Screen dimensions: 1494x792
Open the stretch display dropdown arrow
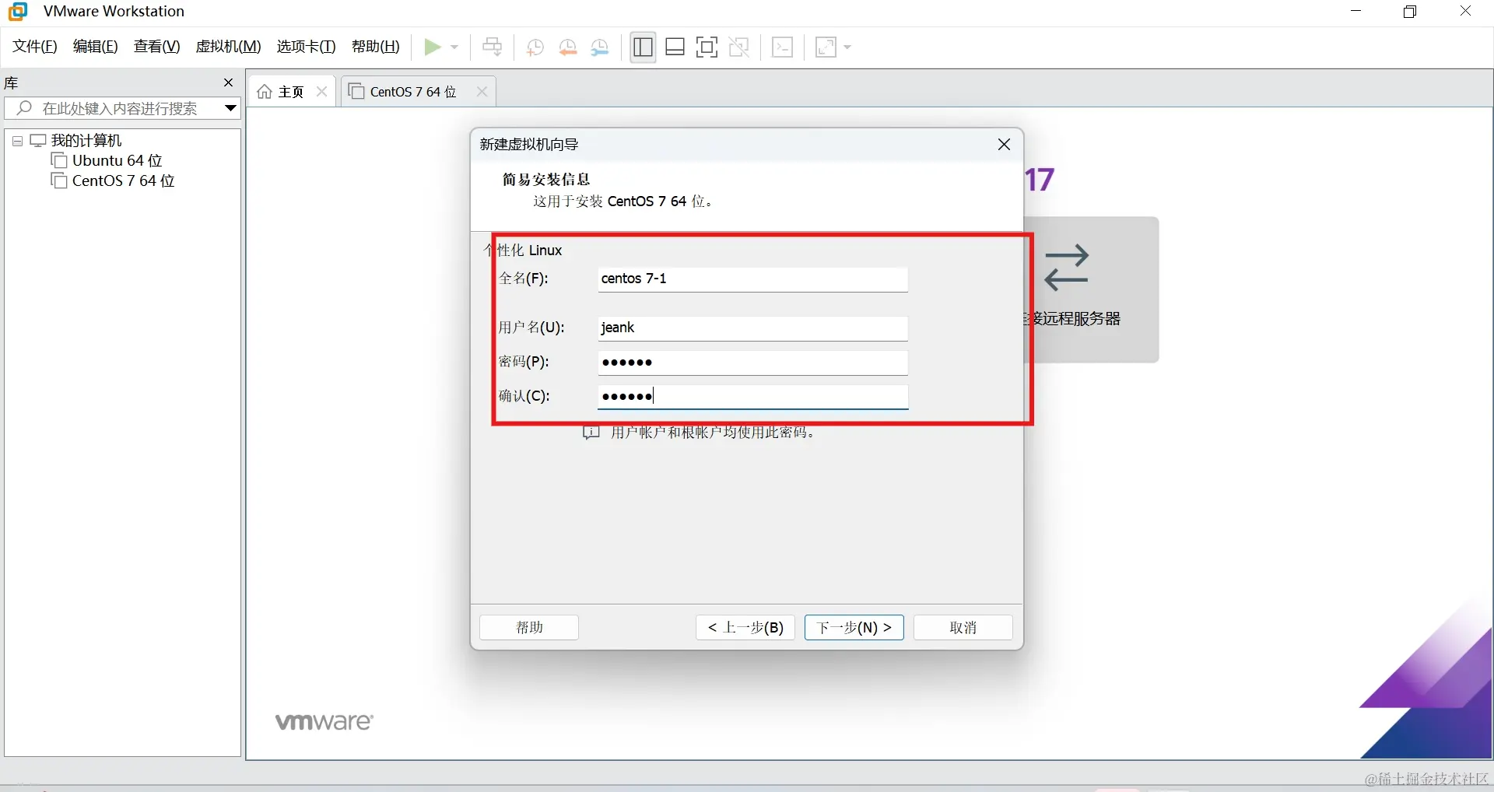pyautogui.click(x=847, y=47)
